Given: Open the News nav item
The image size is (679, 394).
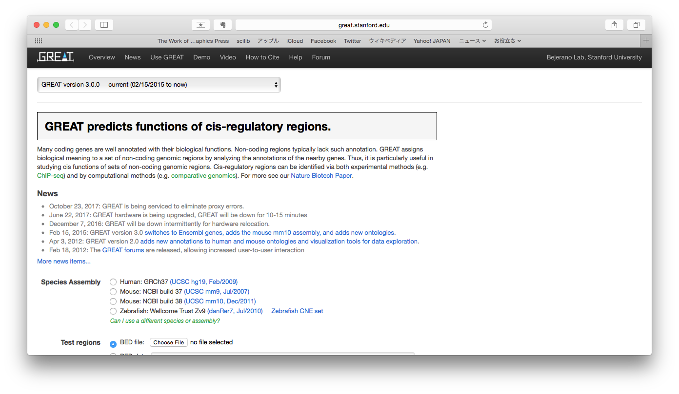Looking at the screenshot, I should coord(132,57).
